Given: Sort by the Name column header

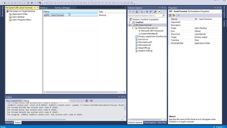Looking at the screenshot, I should (71, 12).
